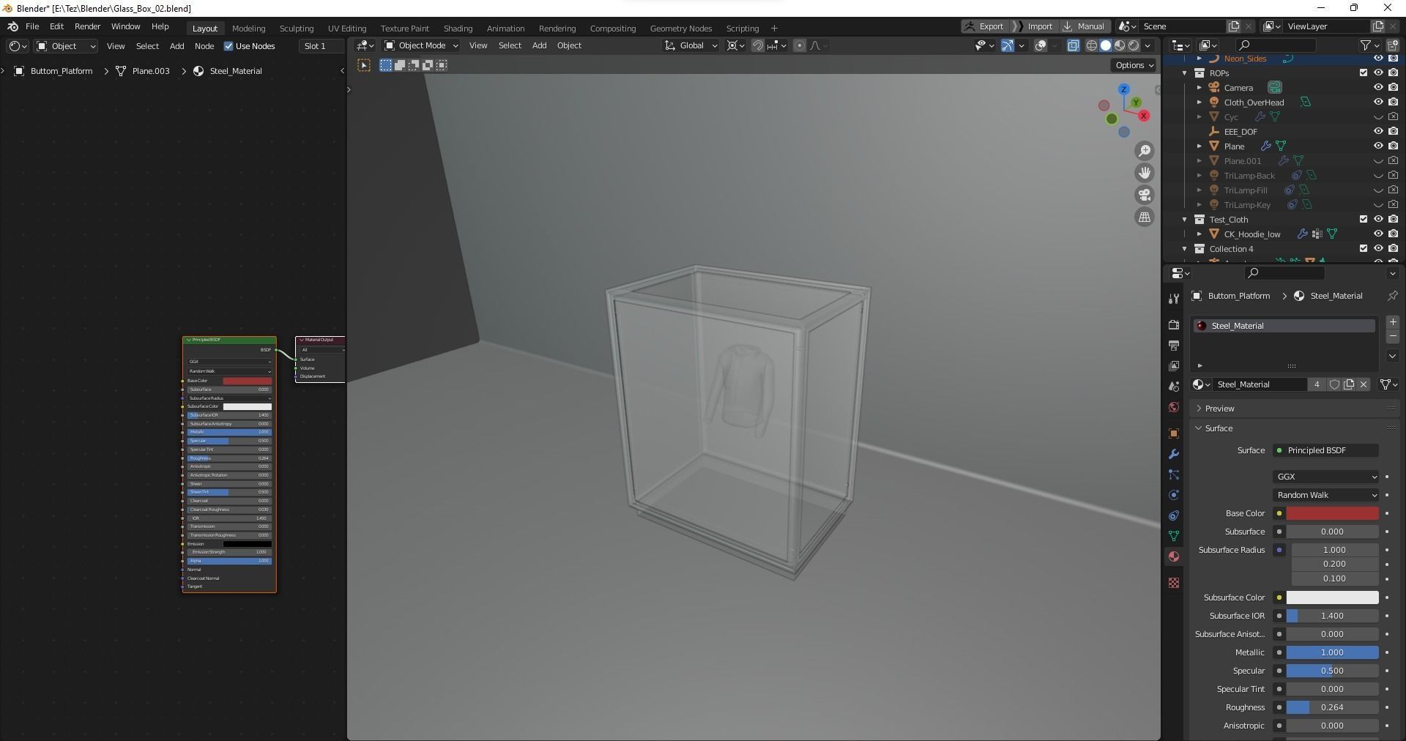Unlink Steel_Material with the X button
The image size is (1406, 741).
(1364, 384)
